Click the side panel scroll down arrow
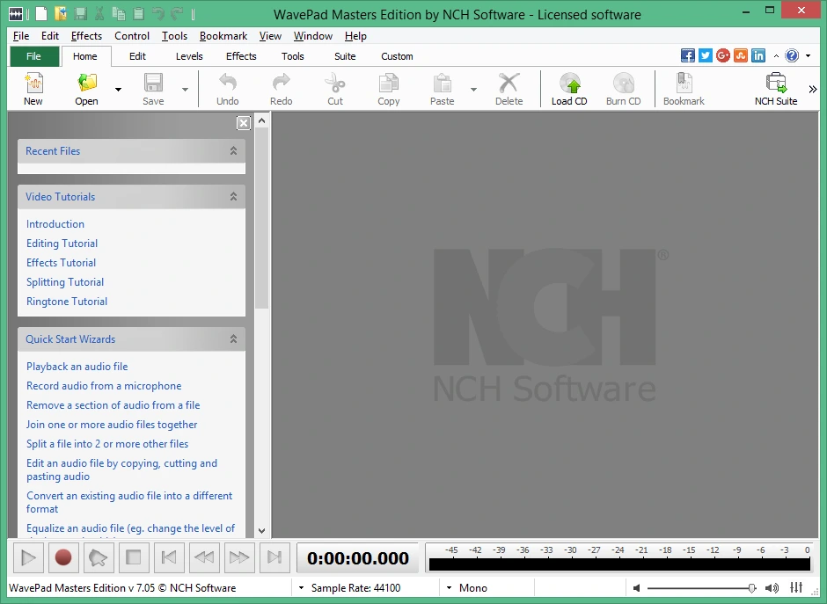The height and width of the screenshot is (604, 827). (x=261, y=531)
